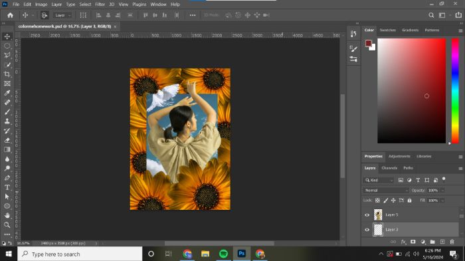Click the Share icon at top right

[x=458, y=15]
